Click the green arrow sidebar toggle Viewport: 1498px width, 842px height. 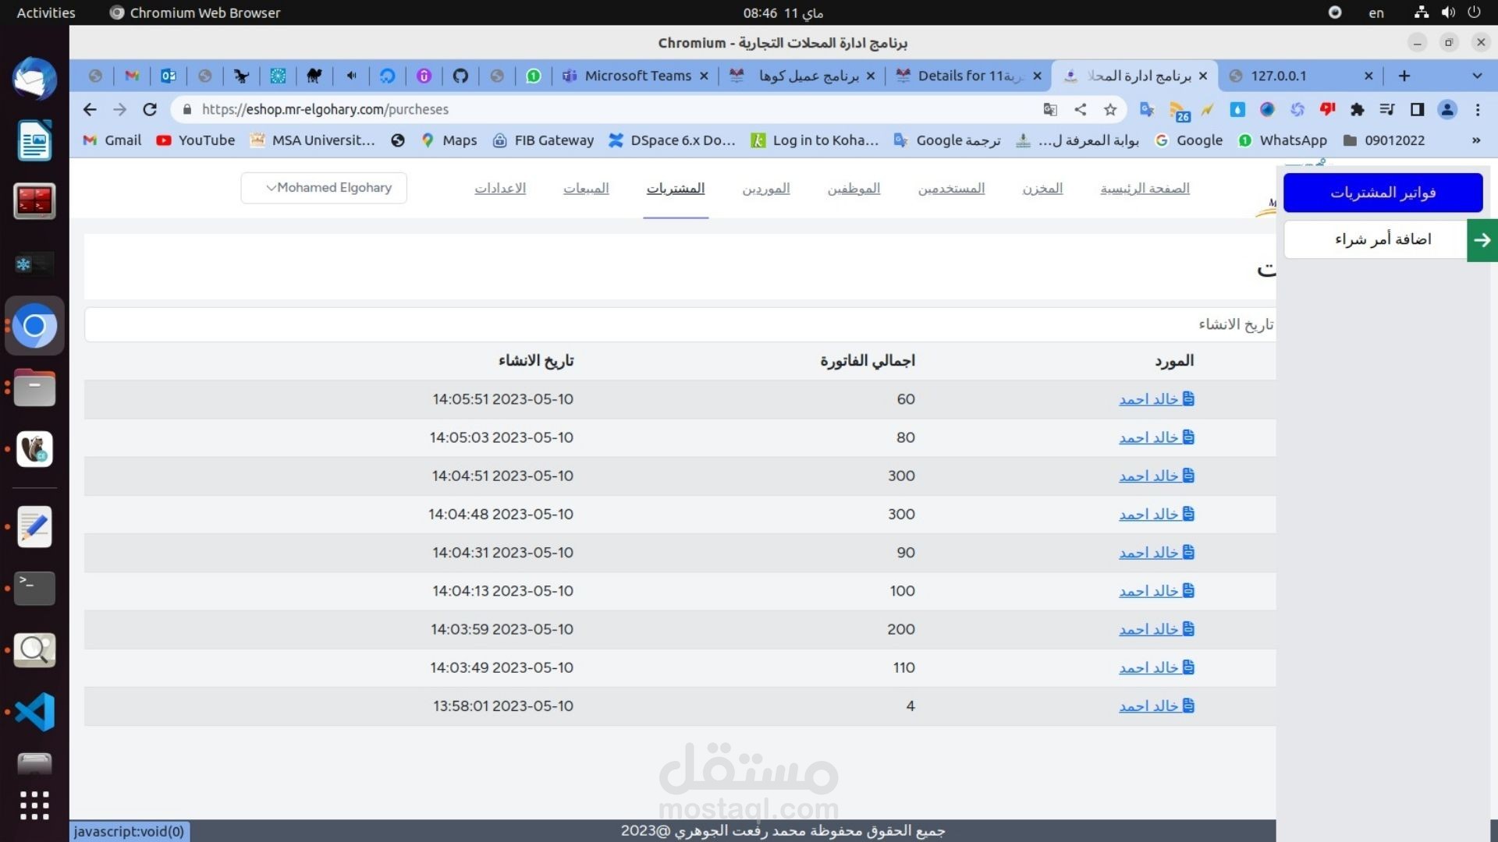coord(1482,240)
